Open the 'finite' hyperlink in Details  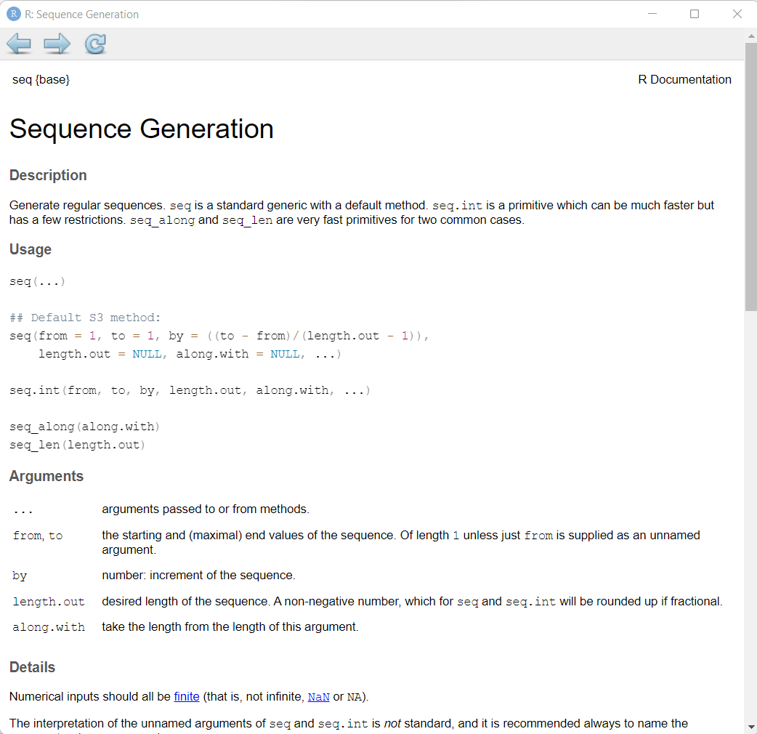[187, 696]
